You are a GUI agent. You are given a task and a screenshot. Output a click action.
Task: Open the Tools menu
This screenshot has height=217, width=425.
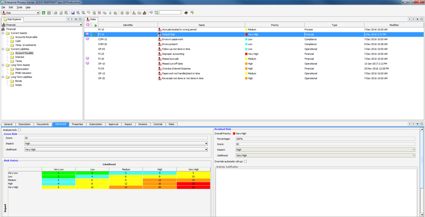tap(19, 7)
